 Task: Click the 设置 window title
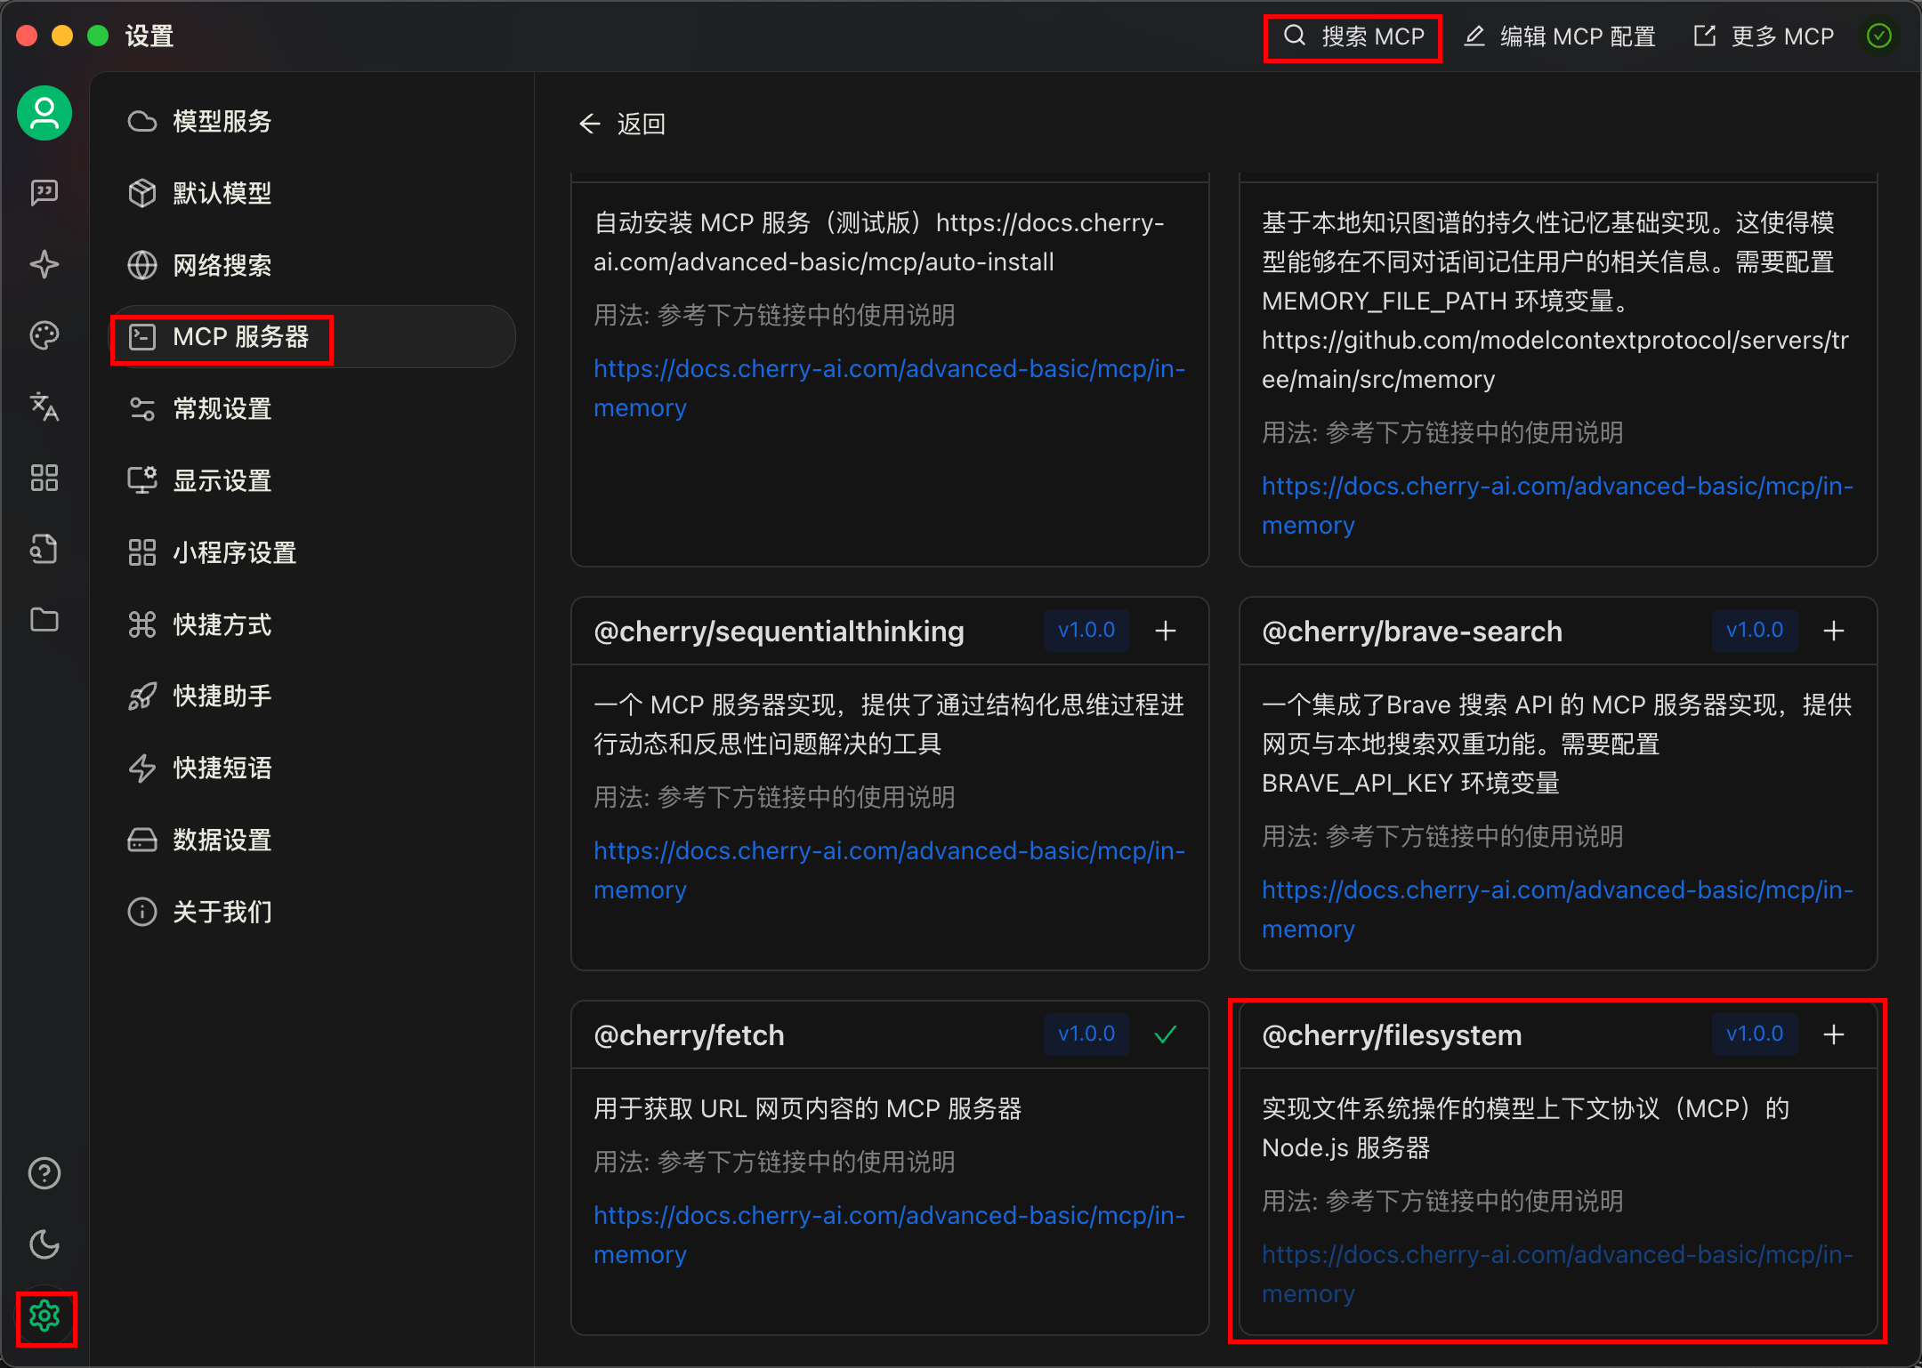[x=149, y=36]
